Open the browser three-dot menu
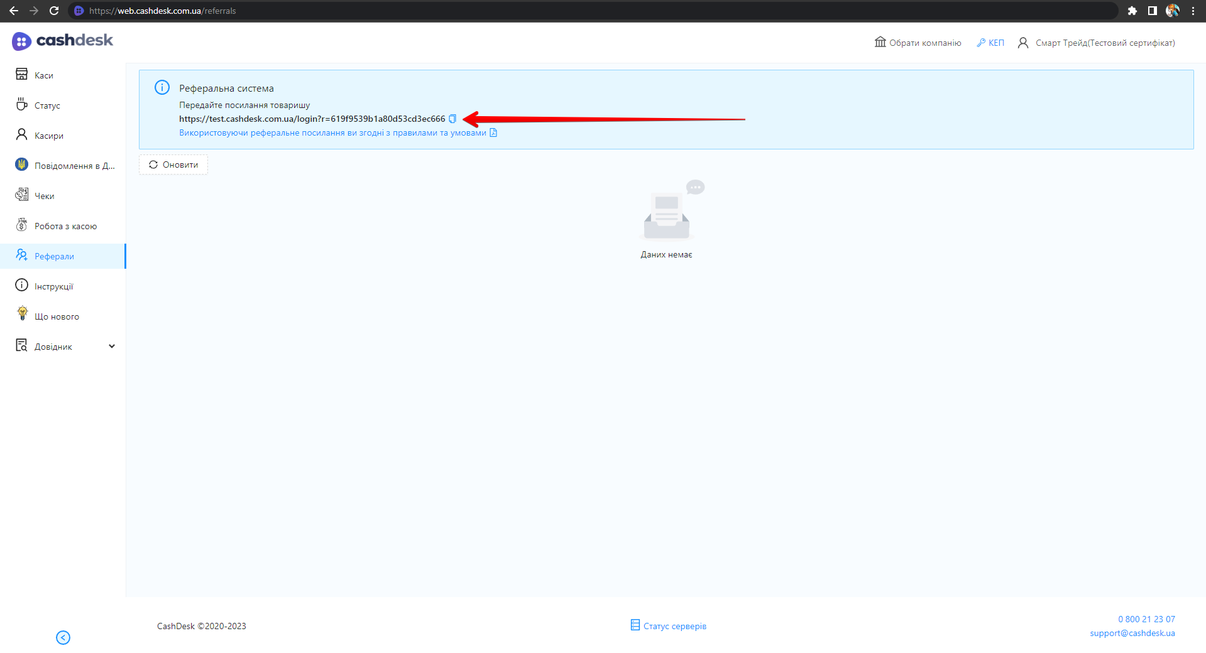The width and height of the screenshot is (1206, 653). point(1193,11)
